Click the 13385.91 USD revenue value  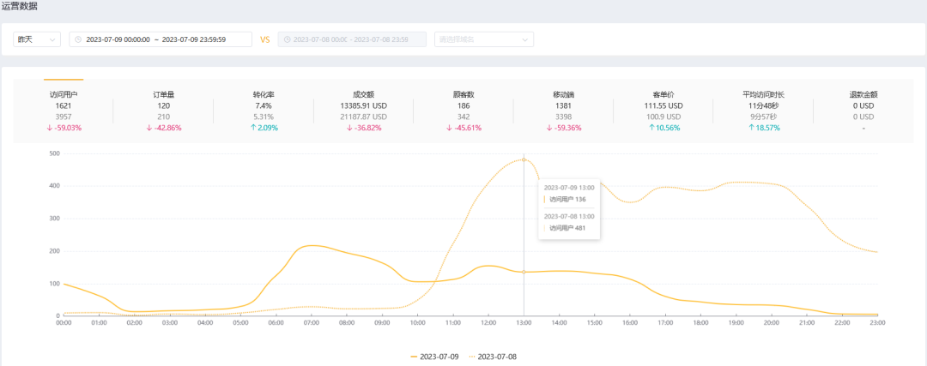click(x=364, y=105)
